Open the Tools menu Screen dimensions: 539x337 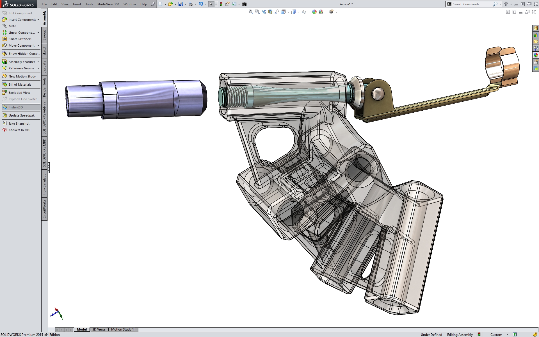[x=89, y=4]
